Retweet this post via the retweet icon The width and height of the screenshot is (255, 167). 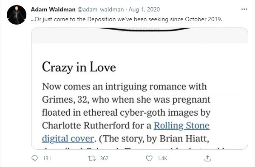[92, 158]
